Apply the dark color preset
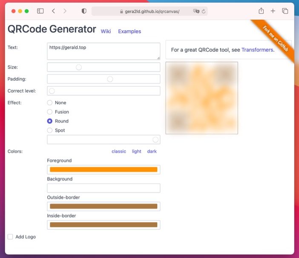This screenshot has width=299, height=258. [152, 152]
